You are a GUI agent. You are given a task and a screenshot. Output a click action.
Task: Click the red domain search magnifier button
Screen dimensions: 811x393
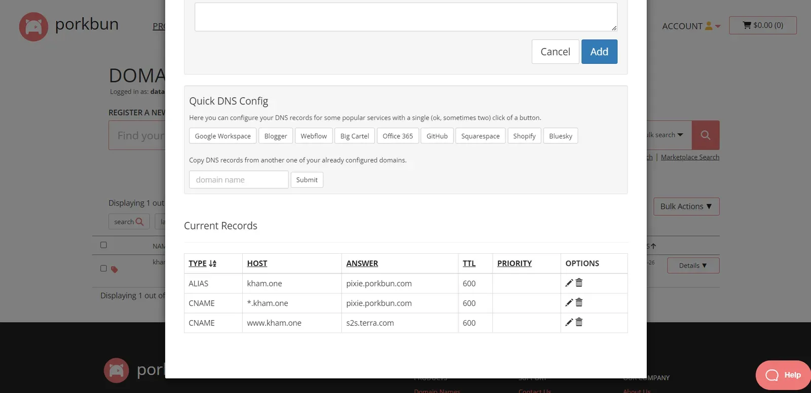point(706,135)
